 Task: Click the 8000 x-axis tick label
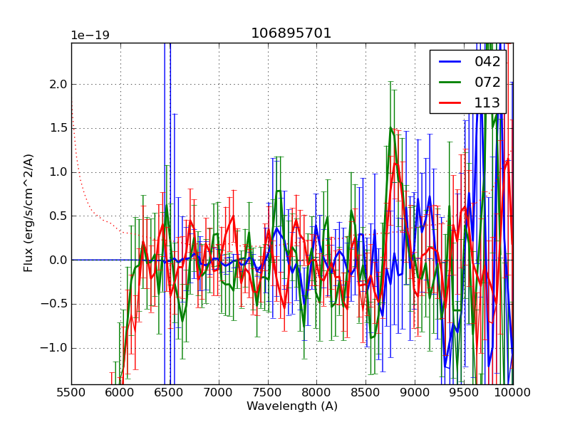[x=316, y=392]
